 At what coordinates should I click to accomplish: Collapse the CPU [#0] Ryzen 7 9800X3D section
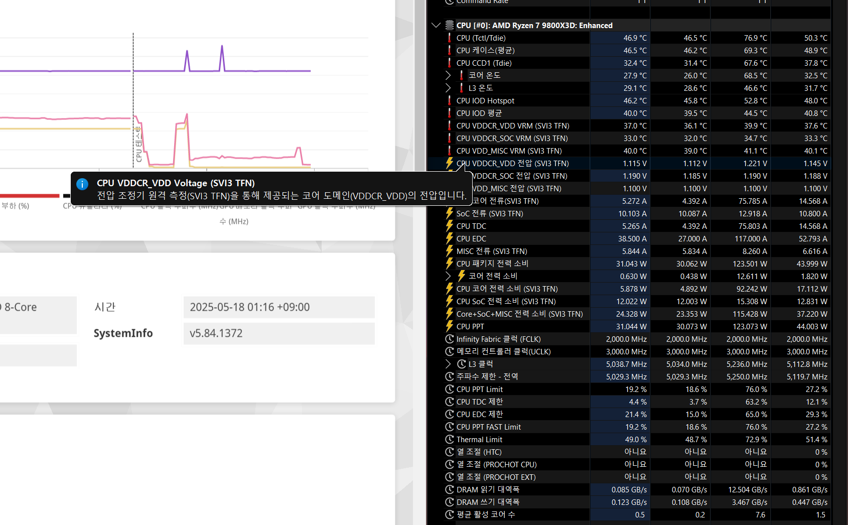click(435, 25)
